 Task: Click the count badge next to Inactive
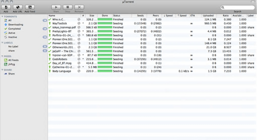pos(45,37)
